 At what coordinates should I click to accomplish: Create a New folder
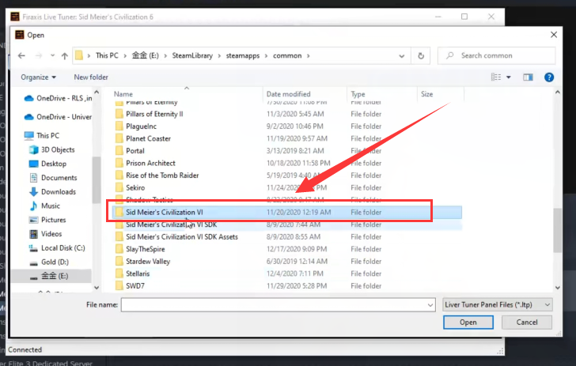pyautogui.click(x=91, y=77)
